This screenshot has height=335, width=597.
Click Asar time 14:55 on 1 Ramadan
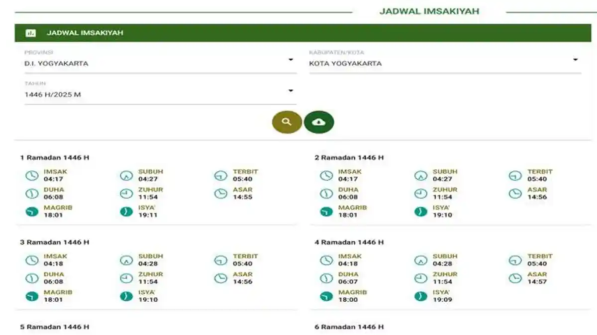coord(243,197)
